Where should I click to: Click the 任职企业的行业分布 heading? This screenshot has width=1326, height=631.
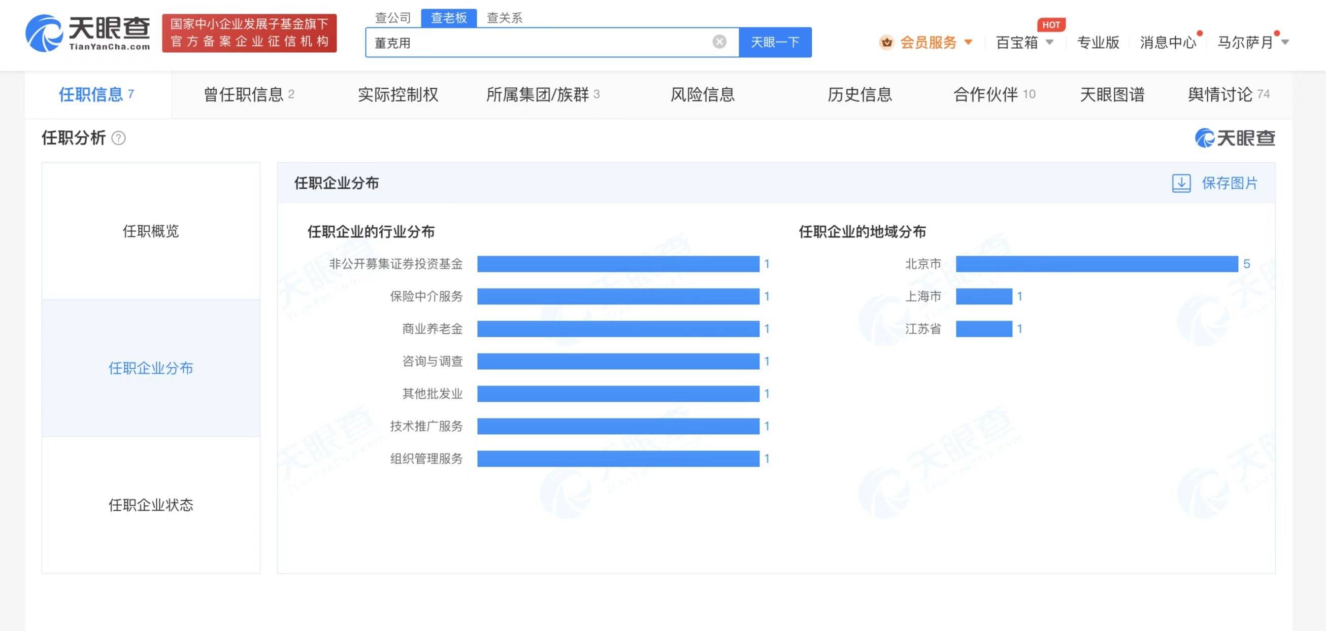pos(371,231)
